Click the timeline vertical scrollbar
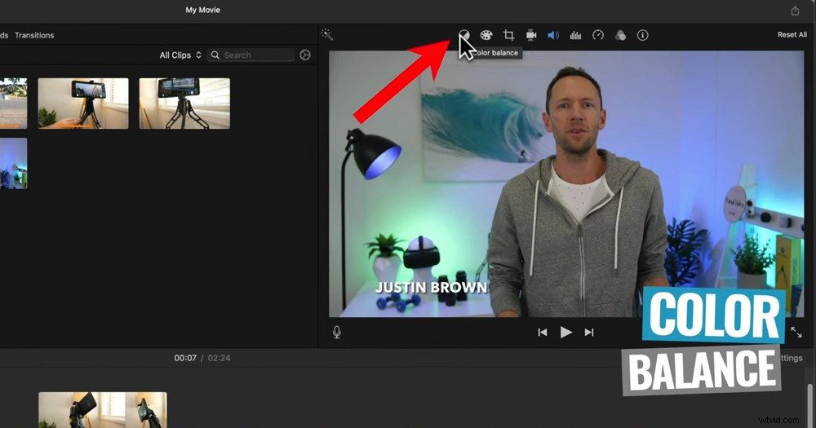This screenshot has width=816, height=428. tap(809, 406)
